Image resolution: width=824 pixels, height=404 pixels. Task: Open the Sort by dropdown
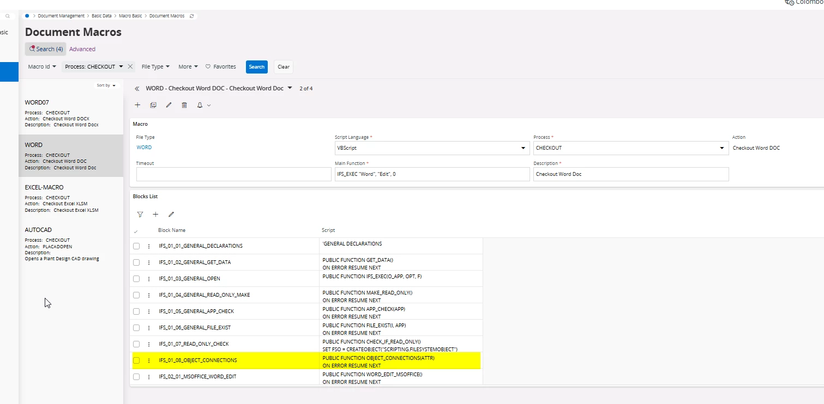[x=106, y=85]
